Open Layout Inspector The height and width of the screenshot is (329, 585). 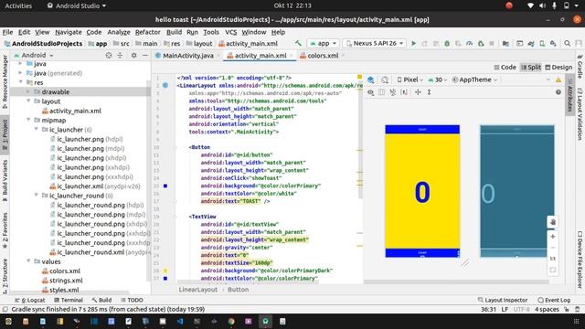click(503, 300)
